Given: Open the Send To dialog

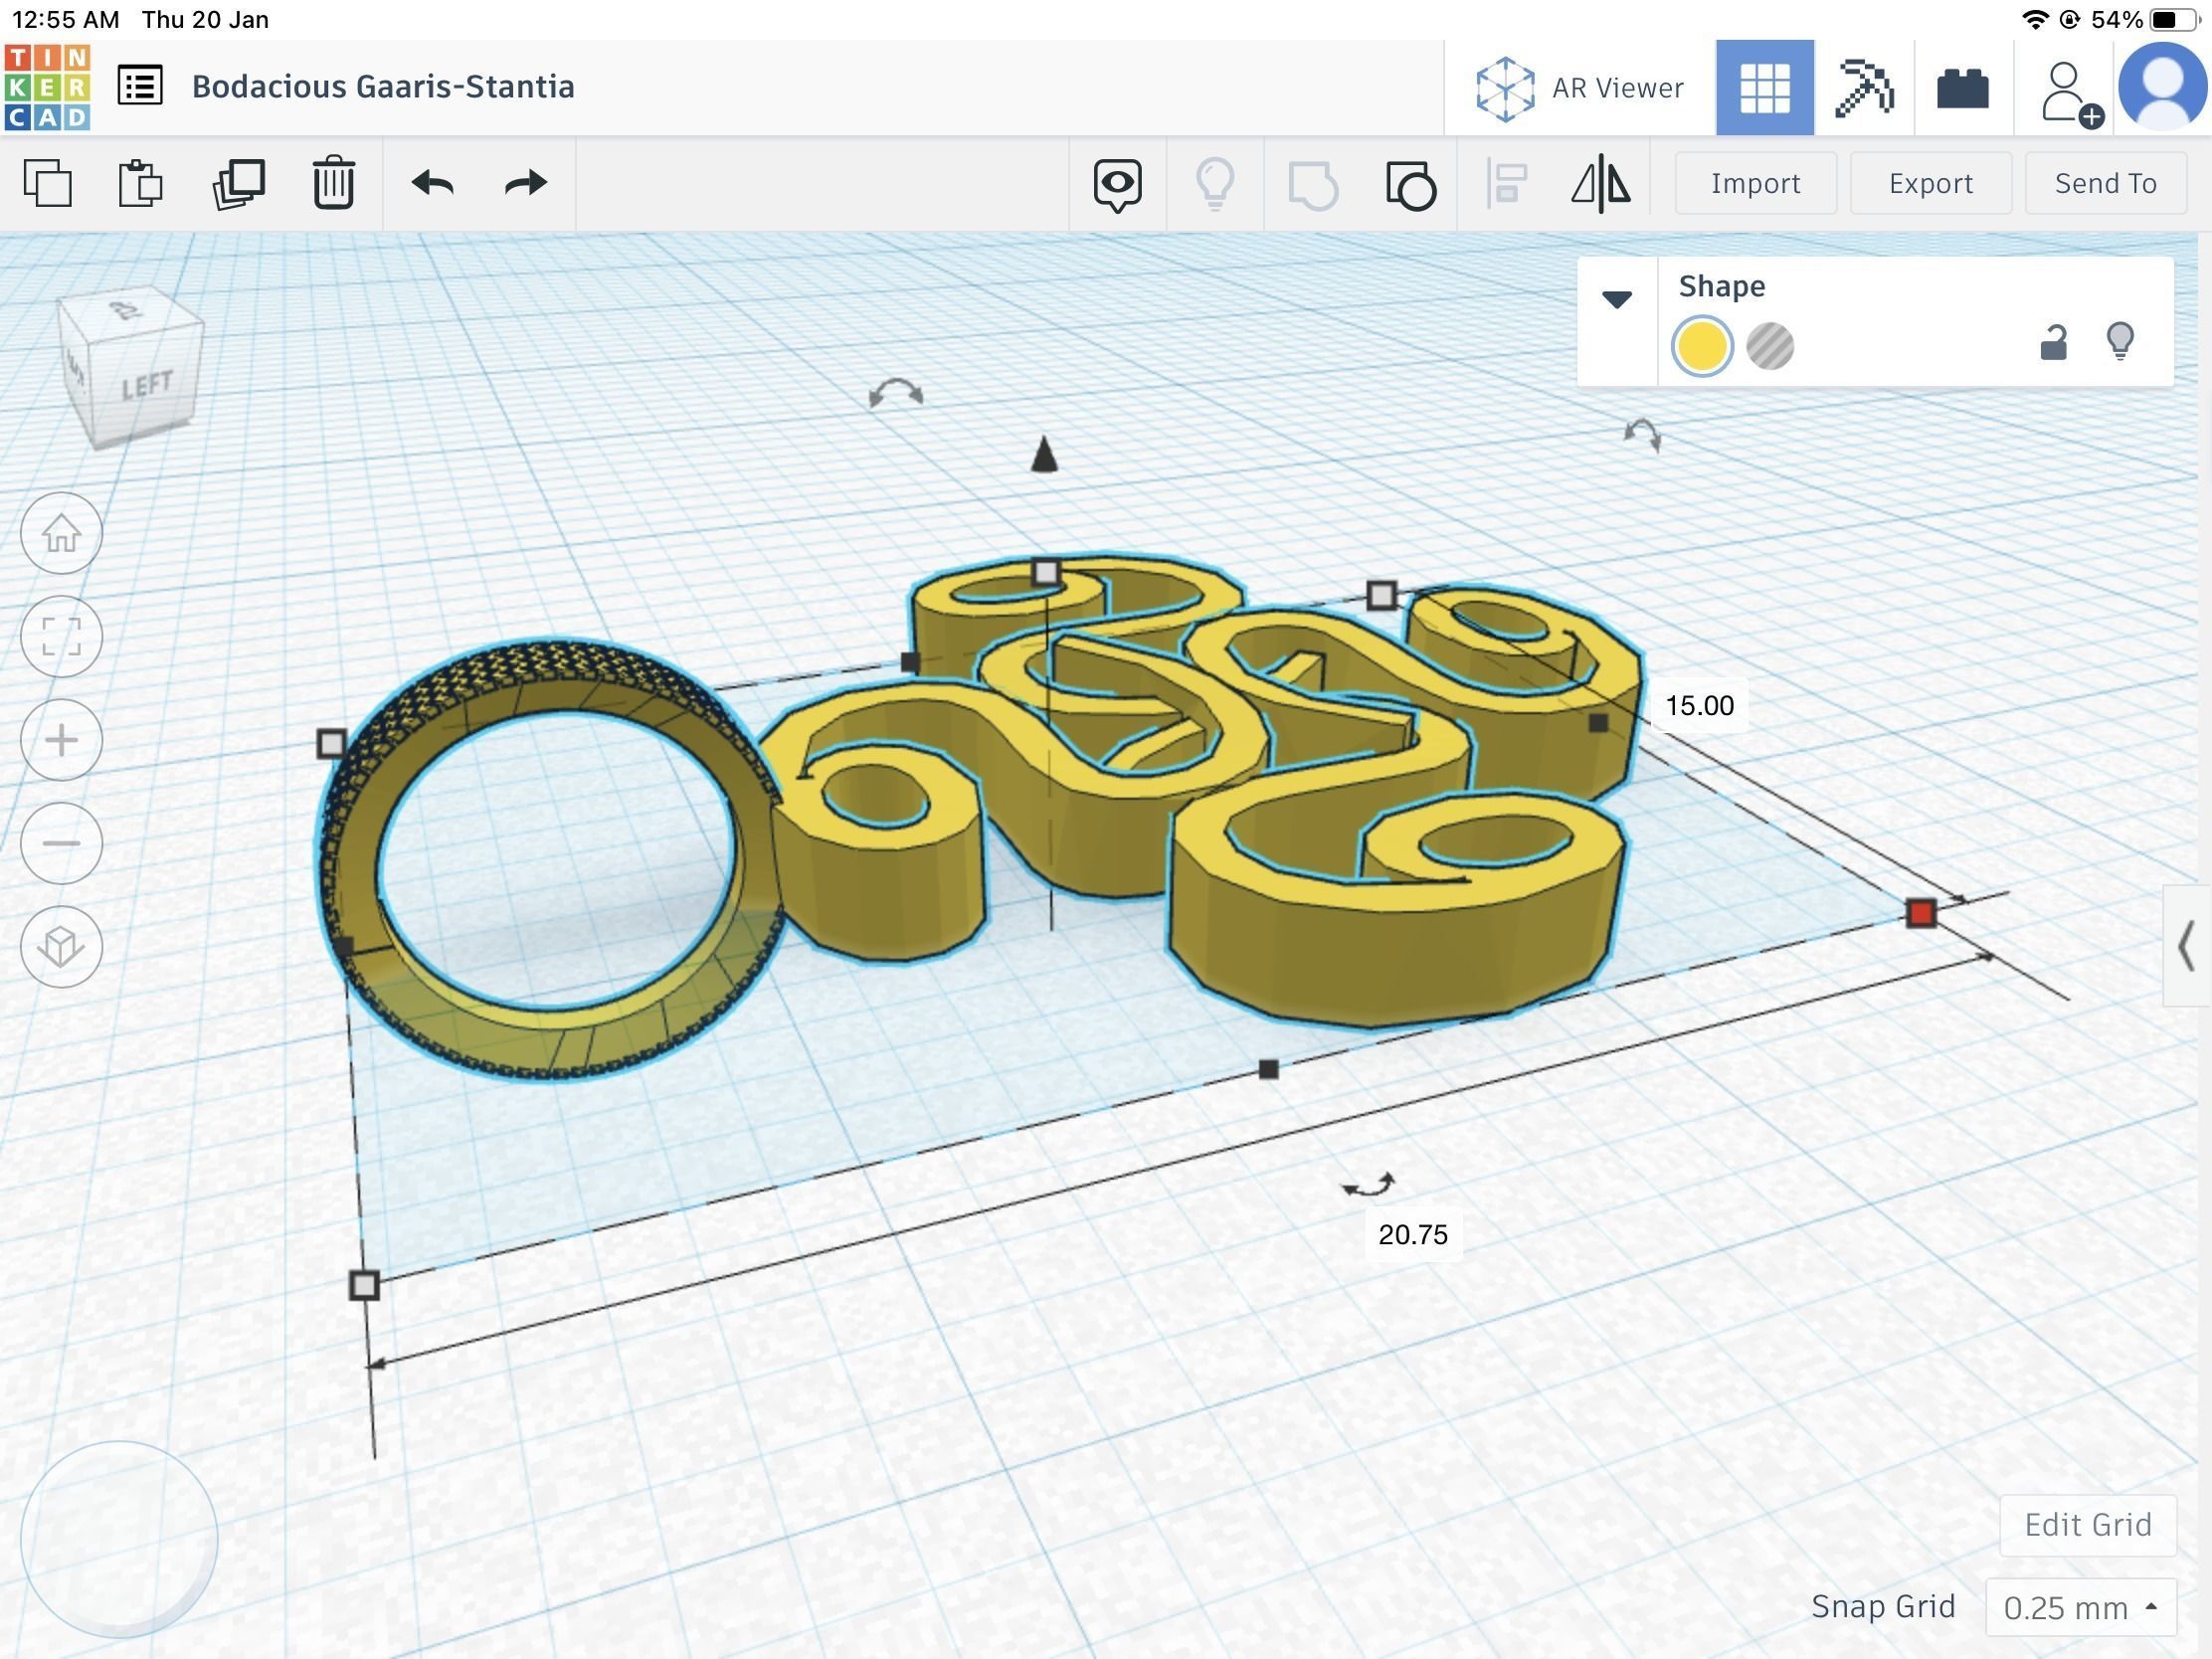Looking at the screenshot, I should (x=2105, y=183).
